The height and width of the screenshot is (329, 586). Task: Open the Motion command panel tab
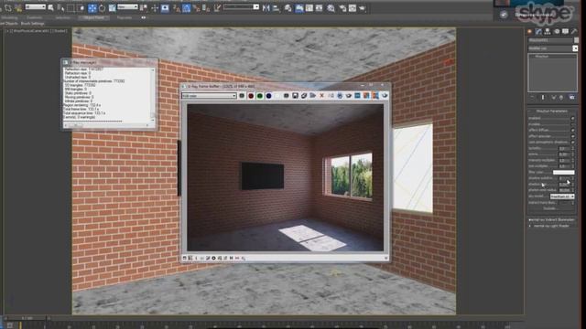[x=557, y=31]
